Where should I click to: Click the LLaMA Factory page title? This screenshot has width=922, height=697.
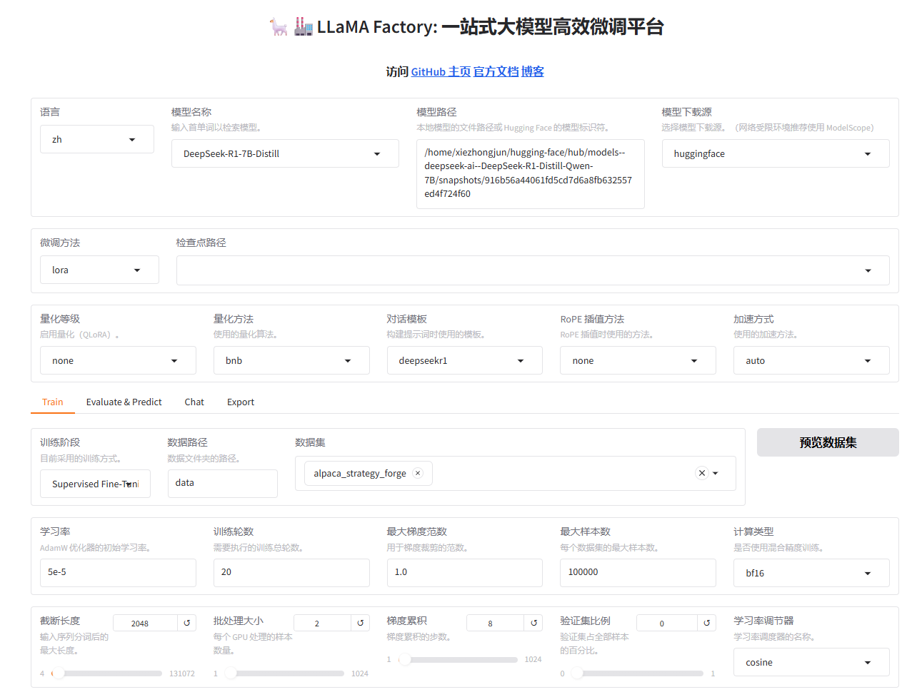point(466,27)
